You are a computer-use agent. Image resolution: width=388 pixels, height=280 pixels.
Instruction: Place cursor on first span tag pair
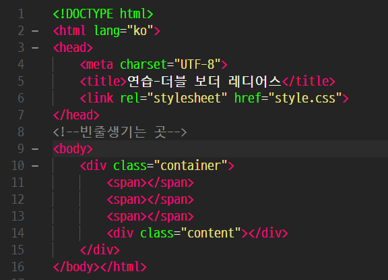click(x=150, y=183)
